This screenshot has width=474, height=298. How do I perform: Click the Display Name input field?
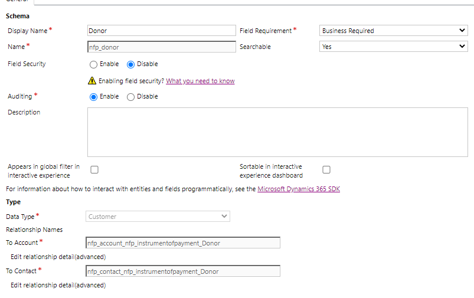[161, 31]
